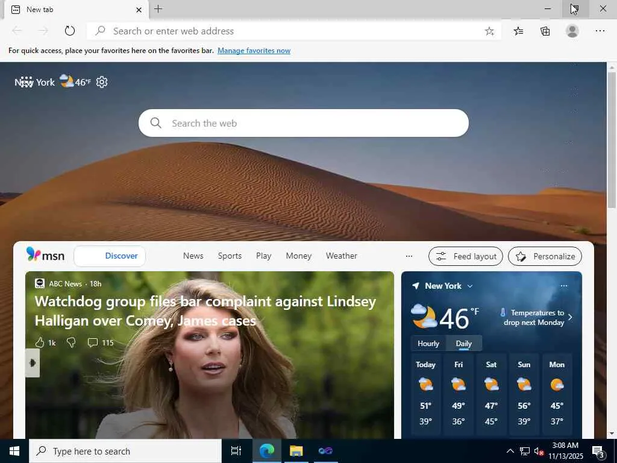Open the Favorites list icon
This screenshot has width=617, height=463.
pyautogui.click(x=518, y=31)
